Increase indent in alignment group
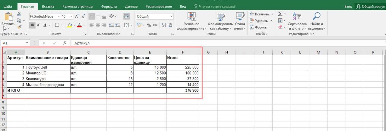Viewport: 386px width, 131px height. (x=118, y=25)
